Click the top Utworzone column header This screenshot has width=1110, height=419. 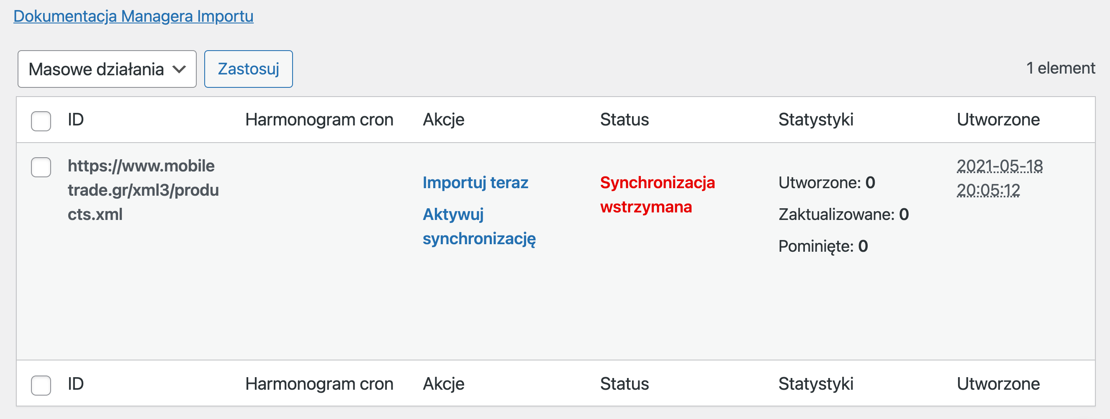[998, 120]
